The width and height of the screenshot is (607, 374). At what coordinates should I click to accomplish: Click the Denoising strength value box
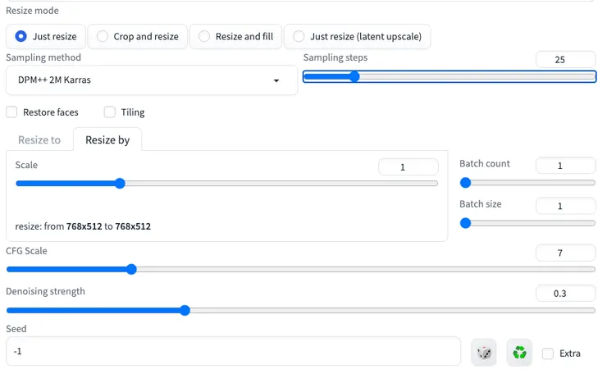pyautogui.click(x=565, y=293)
